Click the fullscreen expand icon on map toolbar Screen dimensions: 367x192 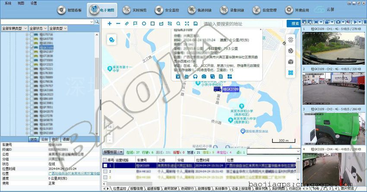coord(187,24)
